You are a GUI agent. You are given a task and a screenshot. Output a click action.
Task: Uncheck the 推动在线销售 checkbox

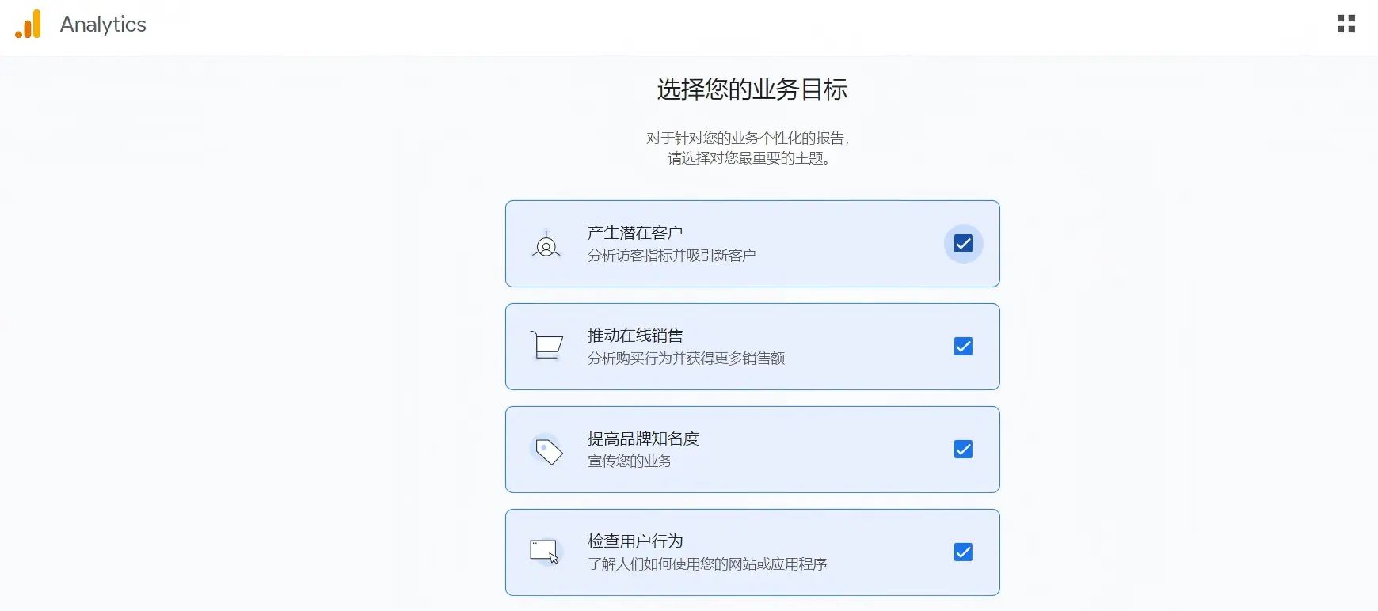(963, 347)
